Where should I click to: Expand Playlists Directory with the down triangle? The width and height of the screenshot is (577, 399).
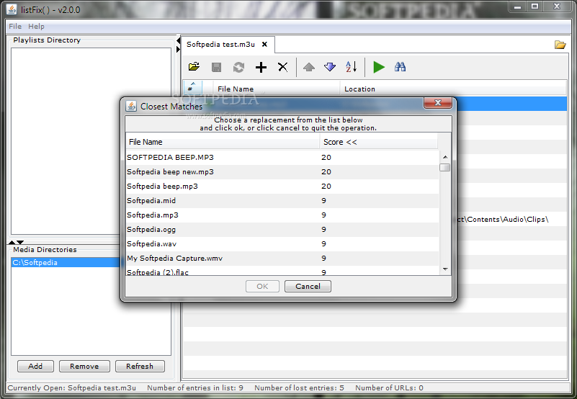coord(20,242)
